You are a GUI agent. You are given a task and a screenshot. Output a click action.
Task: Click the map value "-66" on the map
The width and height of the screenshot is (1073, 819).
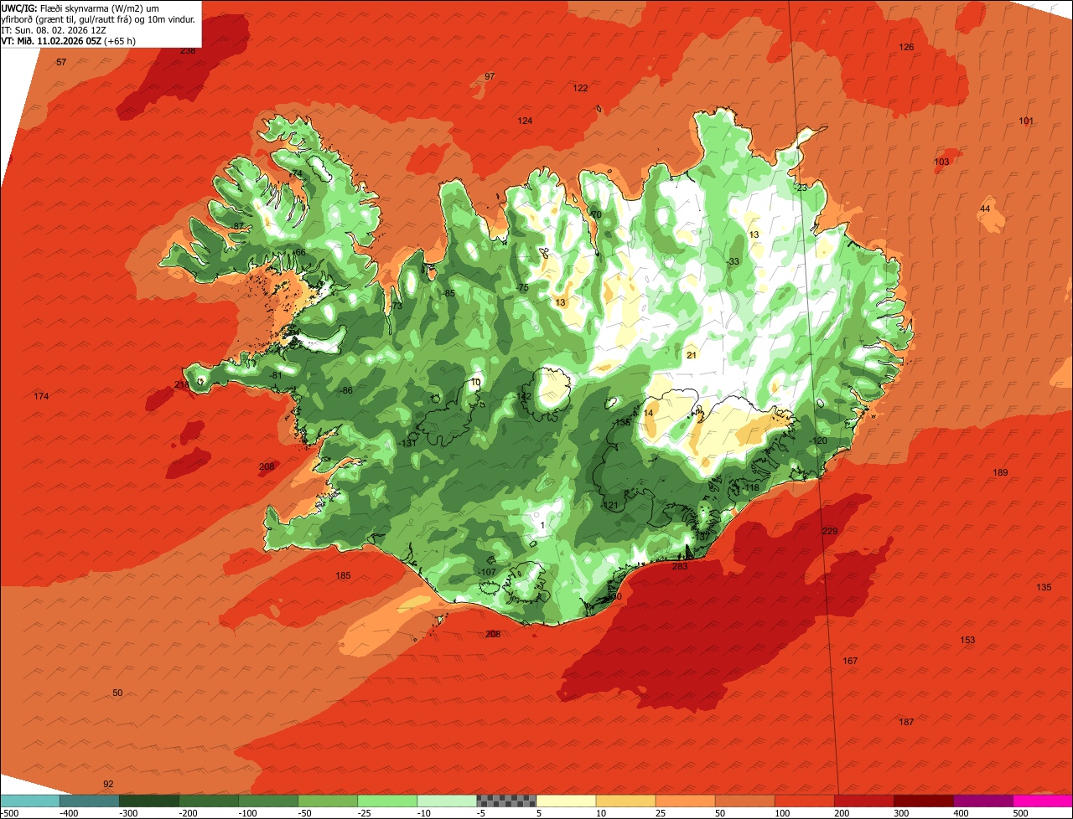point(298,253)
